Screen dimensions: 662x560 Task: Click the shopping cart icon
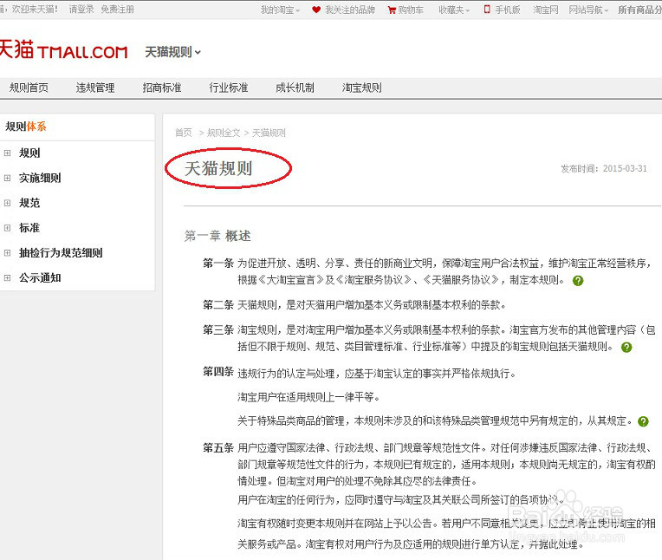pyautogui.click(x=392, y=10)
